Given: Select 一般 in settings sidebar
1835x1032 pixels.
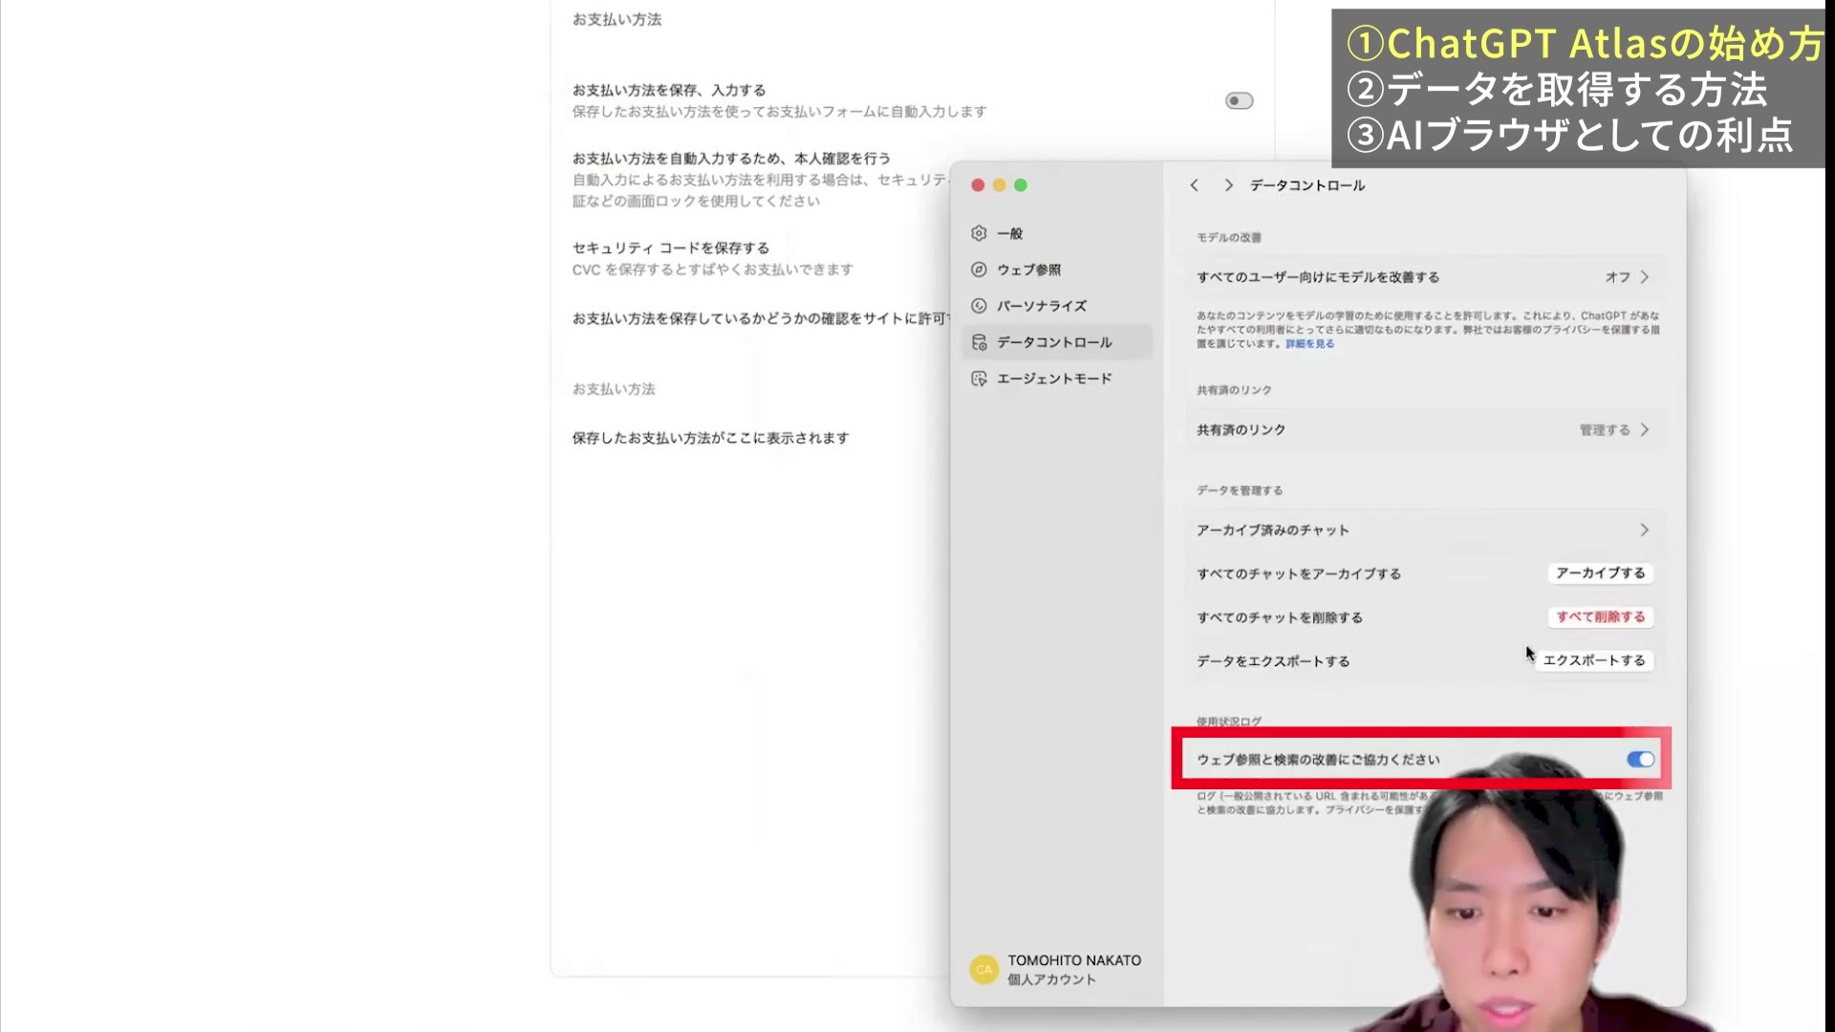Looking at the screenshot, I should click(x=1056, y=233).
